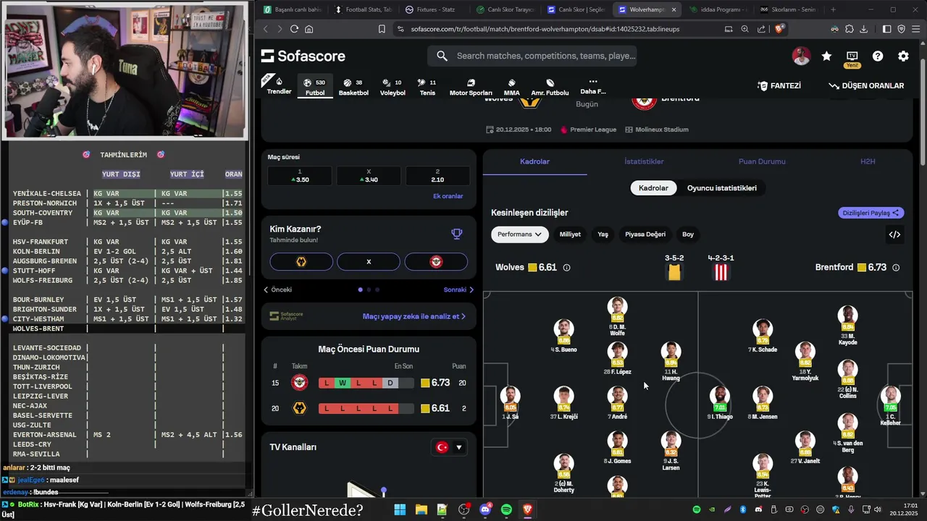This screenshot has height=521, width=927.
Task: Select the Kadrolar pill toggle
Action: [653, 188]
